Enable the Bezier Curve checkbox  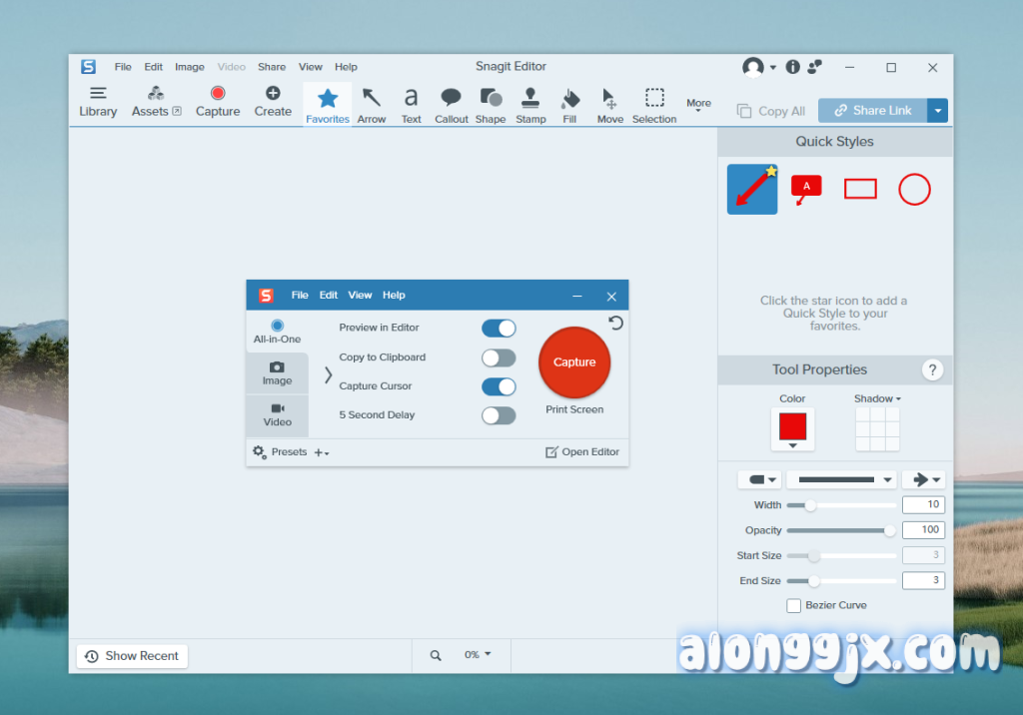(x=794, y=605)
